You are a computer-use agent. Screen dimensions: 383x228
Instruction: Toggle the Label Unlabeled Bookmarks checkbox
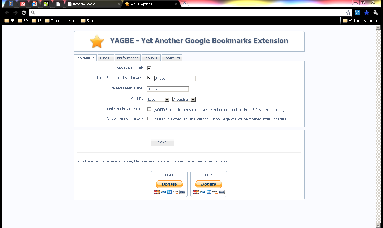(149, 78)
